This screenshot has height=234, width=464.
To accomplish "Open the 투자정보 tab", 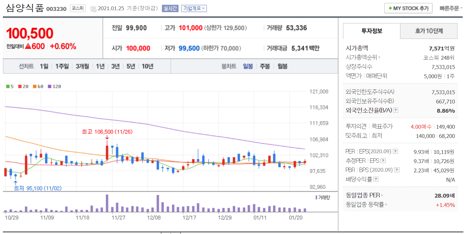I will click(x=372, y=31).
